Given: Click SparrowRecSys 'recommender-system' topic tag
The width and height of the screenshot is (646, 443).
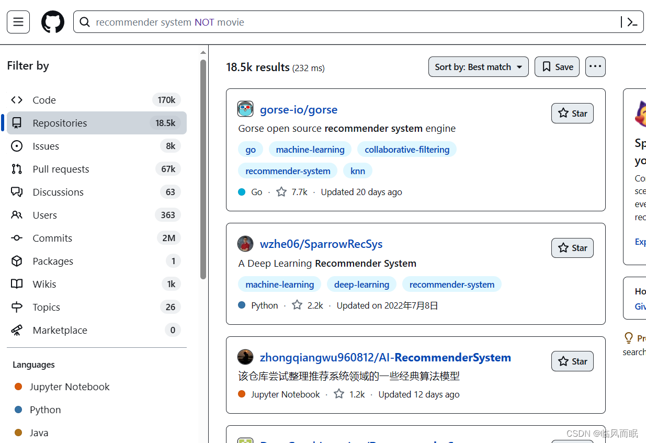Looking at the screenshot, I should 452,285.
